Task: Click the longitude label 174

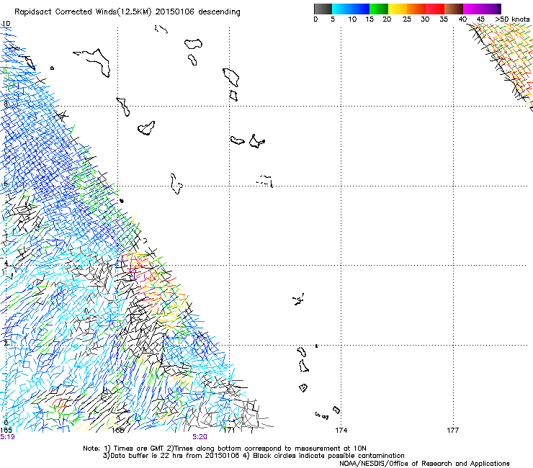Action: coord(341,431)
